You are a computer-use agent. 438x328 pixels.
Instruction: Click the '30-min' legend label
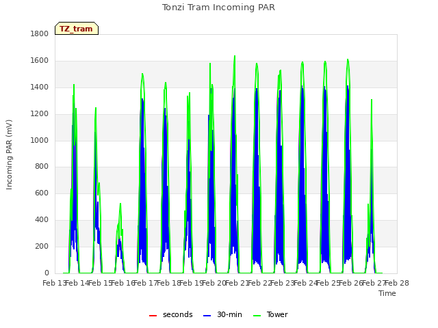click(229, 314)
